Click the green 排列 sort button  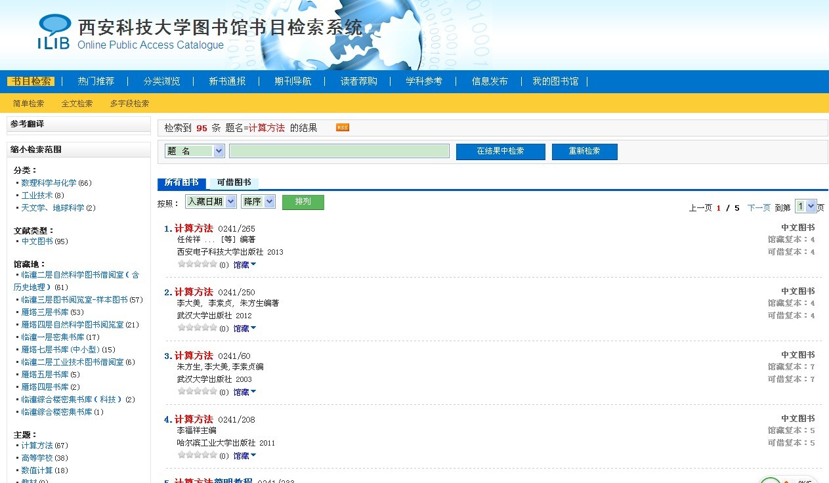pyautogui.click(x=303, y=202)
